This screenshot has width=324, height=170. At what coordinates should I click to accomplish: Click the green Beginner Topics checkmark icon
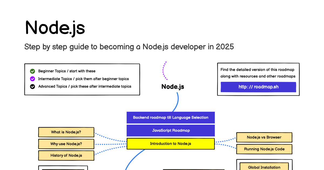(x=32, y=71)
